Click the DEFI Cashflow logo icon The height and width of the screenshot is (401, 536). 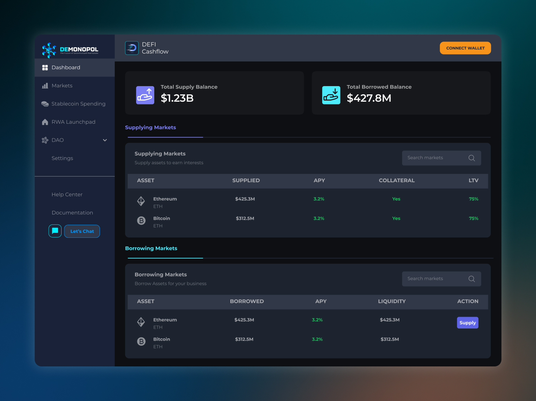pyautogui.click(x=132, y=48)
